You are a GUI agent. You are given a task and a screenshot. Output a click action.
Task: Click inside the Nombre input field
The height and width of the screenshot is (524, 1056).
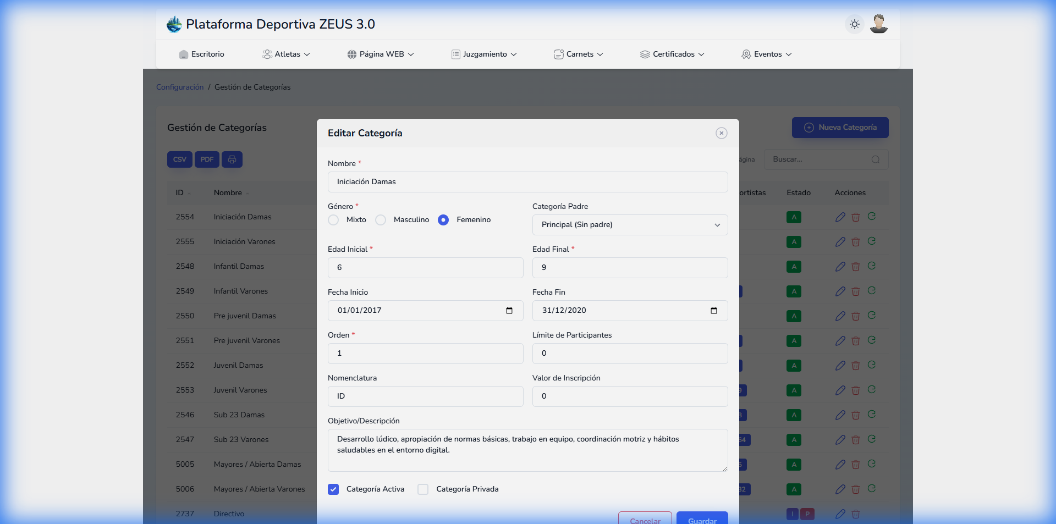[x=528, y=182]
